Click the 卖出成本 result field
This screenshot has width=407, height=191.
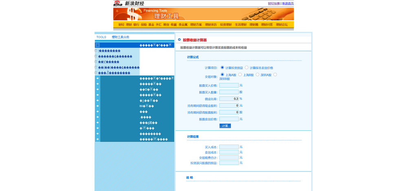click(x=229, y=152)
